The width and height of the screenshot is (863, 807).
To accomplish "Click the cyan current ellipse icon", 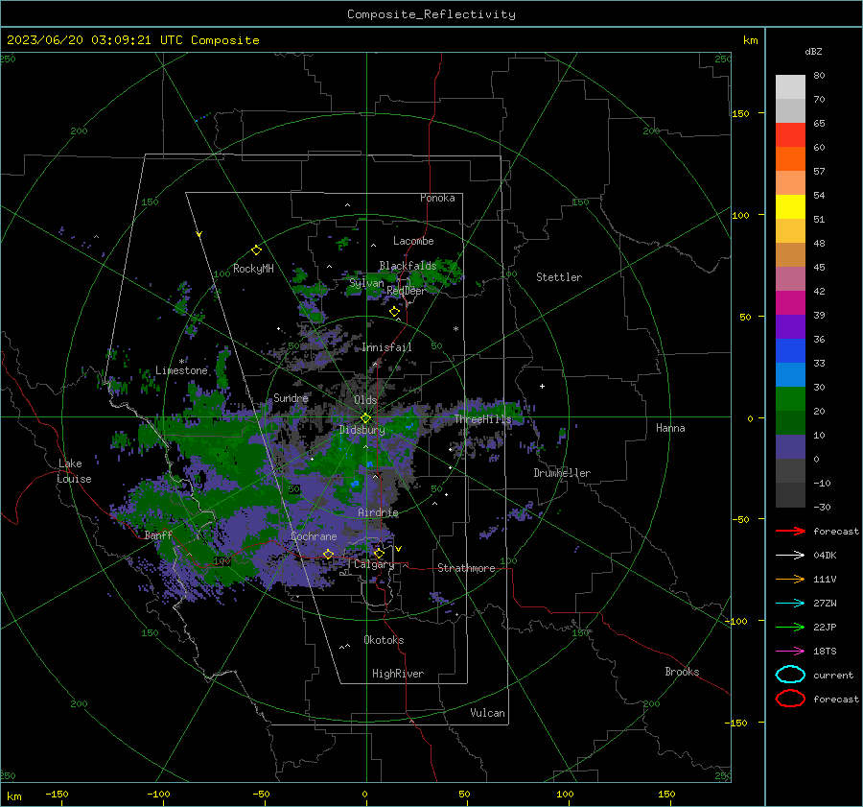I will 790,675.
